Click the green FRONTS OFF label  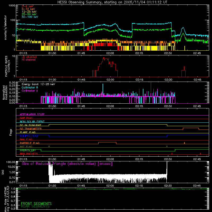click(x=28, y=150)
